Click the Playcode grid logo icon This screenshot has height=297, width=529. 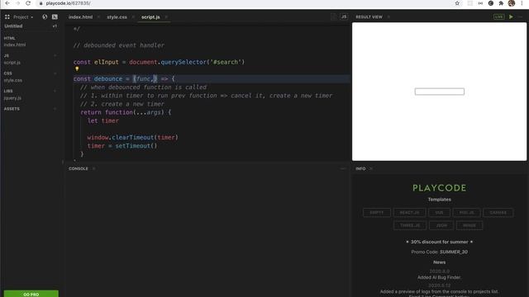click(x=7, y=16)
